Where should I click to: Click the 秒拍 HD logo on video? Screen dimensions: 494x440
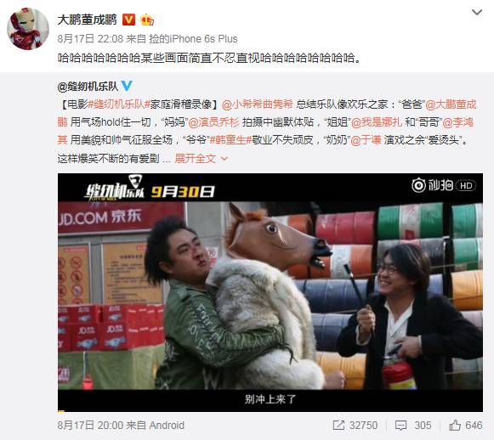click(x=444, y=185)
